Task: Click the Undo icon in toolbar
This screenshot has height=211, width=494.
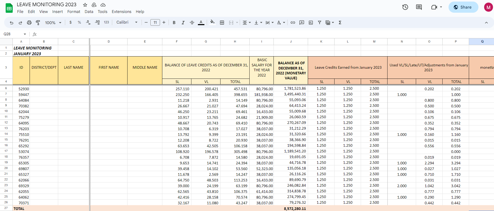Action: [x=11, y=23]
